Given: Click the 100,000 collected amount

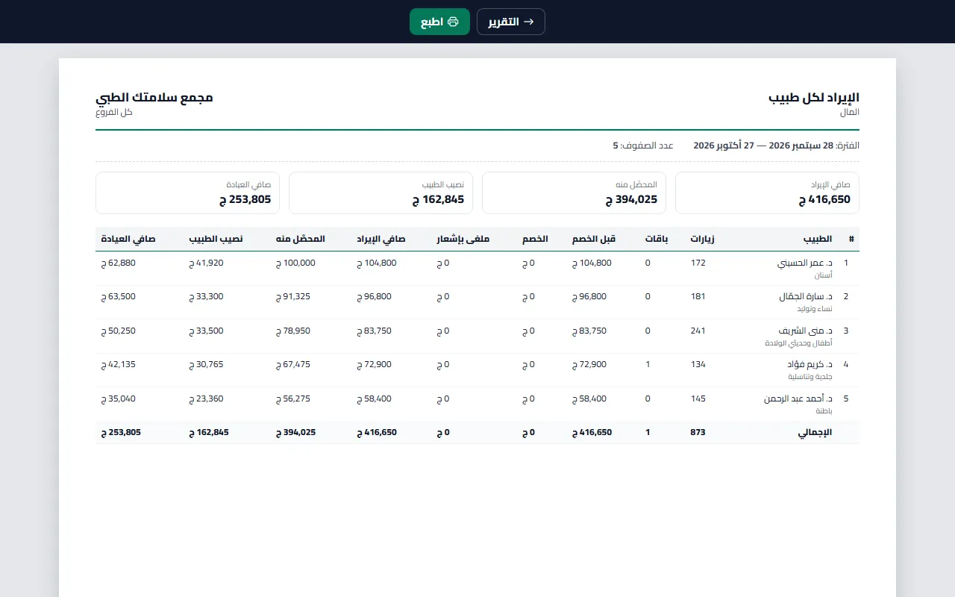Looking at the screenshot, I should (295, 263).
